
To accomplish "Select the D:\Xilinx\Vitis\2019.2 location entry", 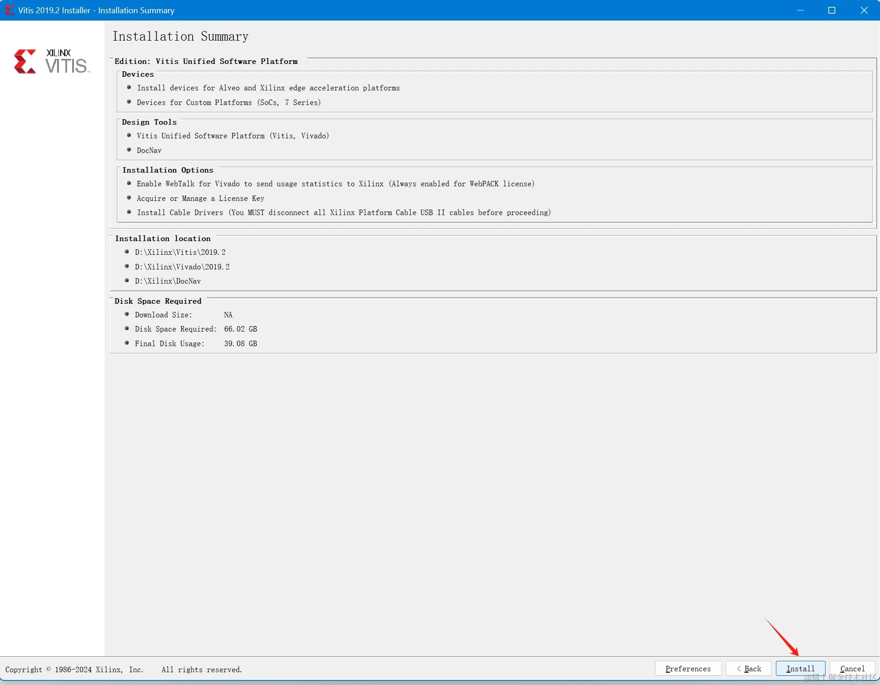I will point(180,252).
